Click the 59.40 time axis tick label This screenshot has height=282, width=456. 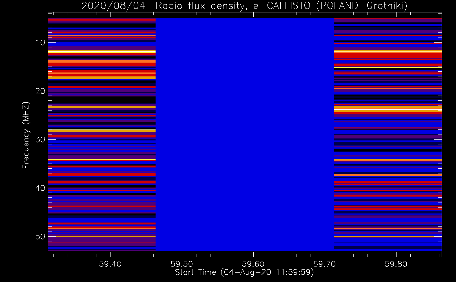click(110, 264)
